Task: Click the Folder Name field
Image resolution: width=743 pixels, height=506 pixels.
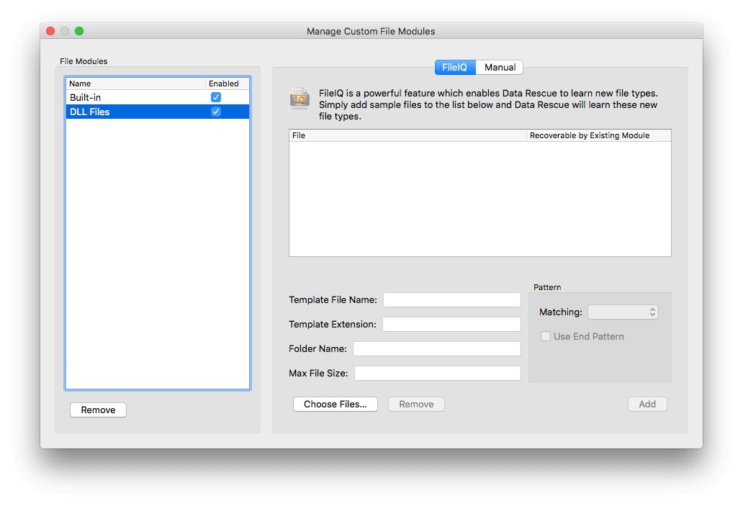Action: point(437,348)
